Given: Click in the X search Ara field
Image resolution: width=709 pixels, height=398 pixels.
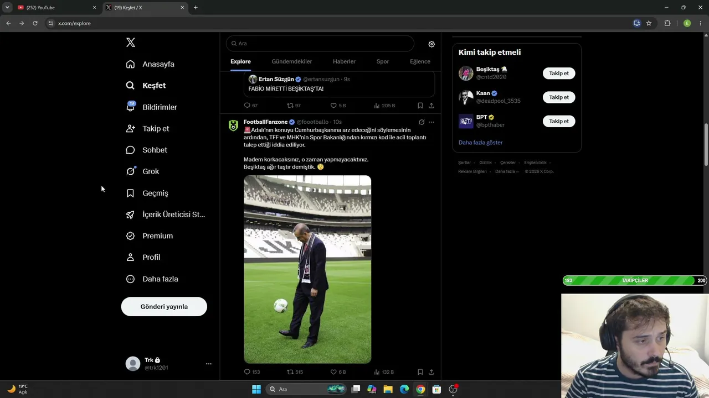Looking at the screenshot, I should coord(320,44).
